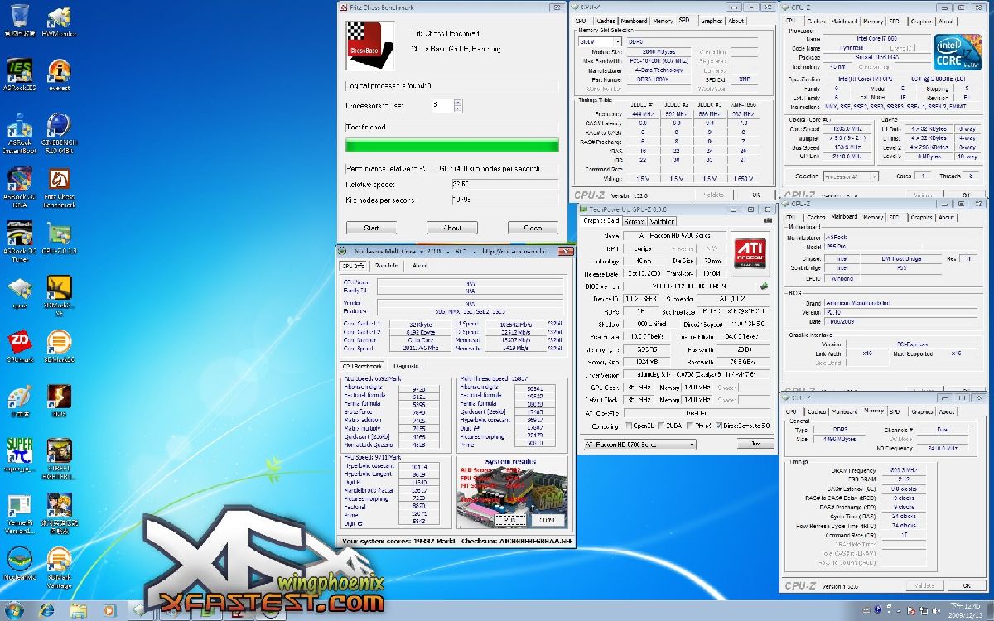Open the paint palette desktop icon
Image resolution: width=994 pixels, height=621 pixels.
[19, 401]
